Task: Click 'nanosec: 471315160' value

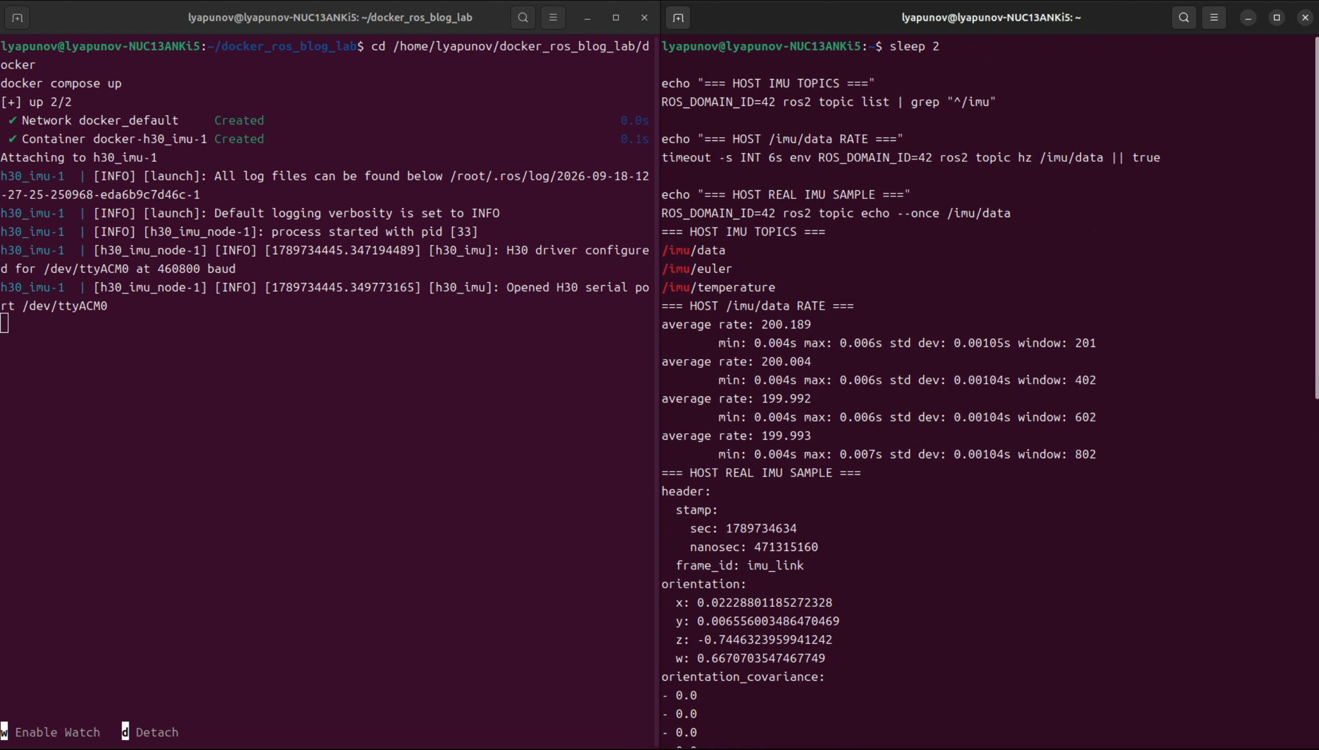Action: (x=753, y=547)
